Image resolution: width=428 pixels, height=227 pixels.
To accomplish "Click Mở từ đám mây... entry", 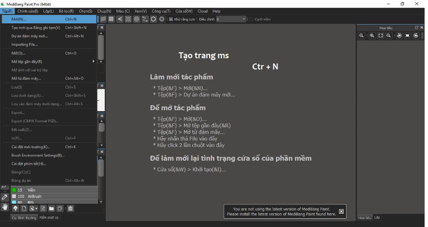I will (x=49, y=78).
